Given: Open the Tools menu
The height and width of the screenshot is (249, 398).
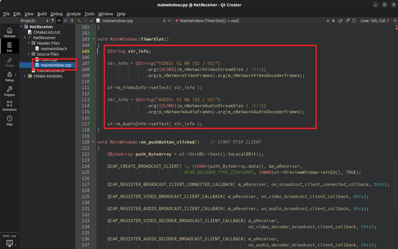Looking at the screenshot, I should (x=89, y=14).
